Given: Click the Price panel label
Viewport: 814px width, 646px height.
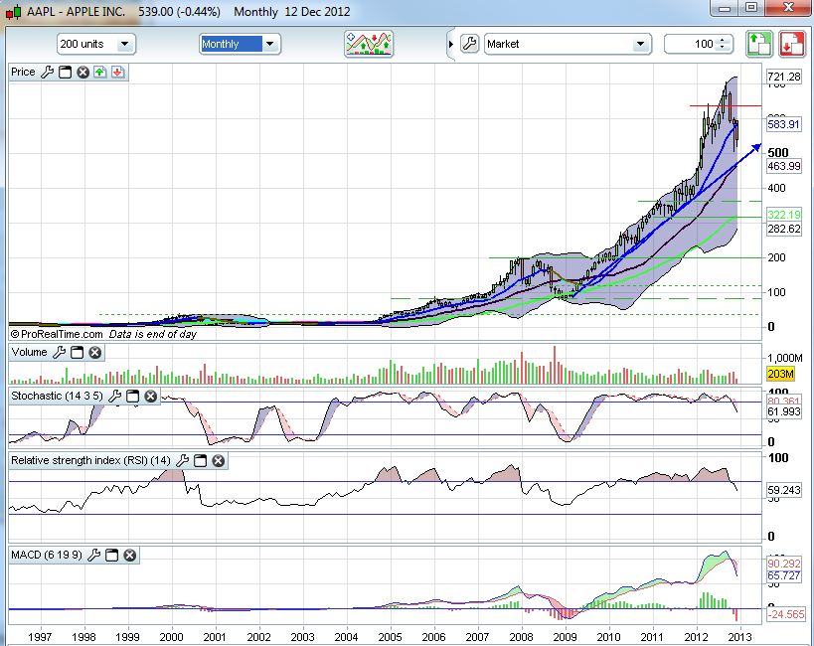Looking at the screenshot, I should 24,73.
